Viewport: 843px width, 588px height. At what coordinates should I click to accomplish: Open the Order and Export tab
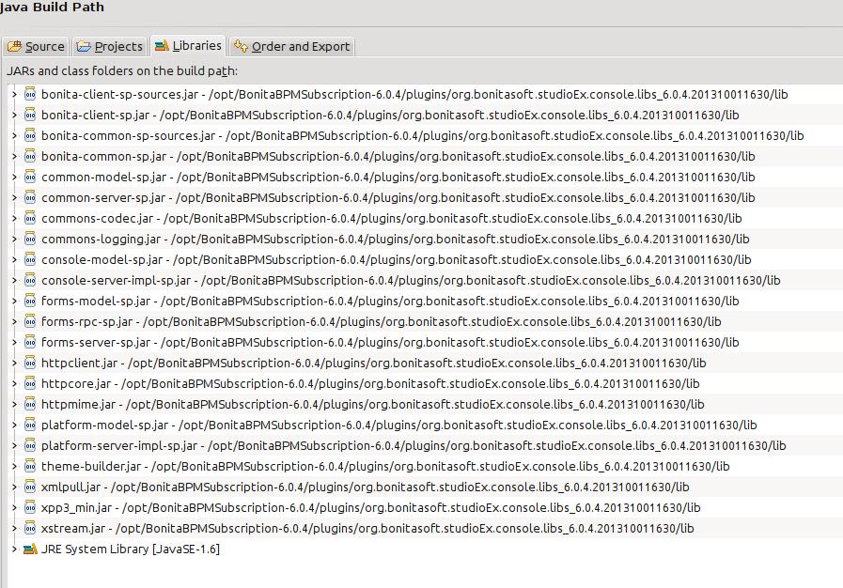(x=292, y=46)
